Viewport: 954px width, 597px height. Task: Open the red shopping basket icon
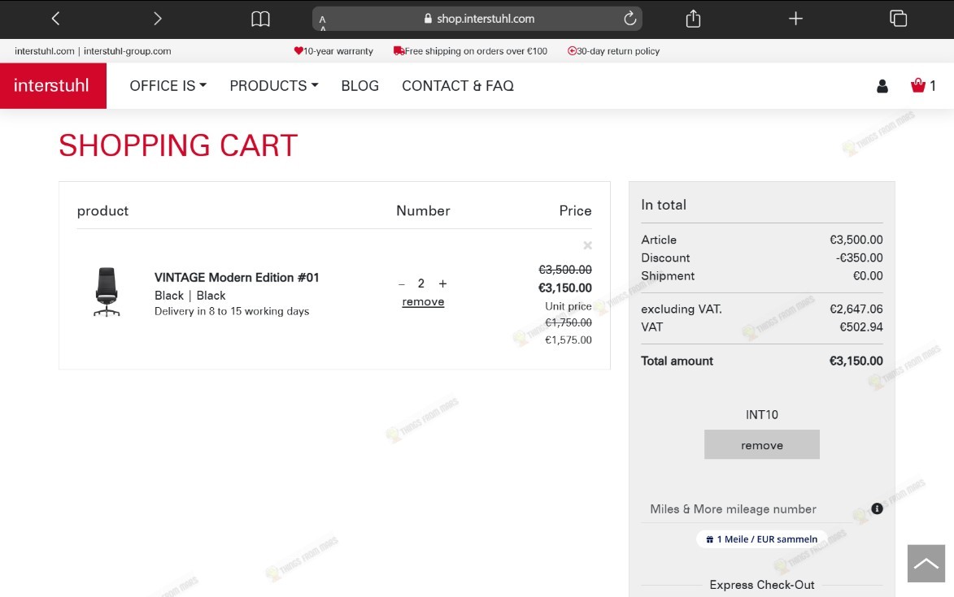917,85
